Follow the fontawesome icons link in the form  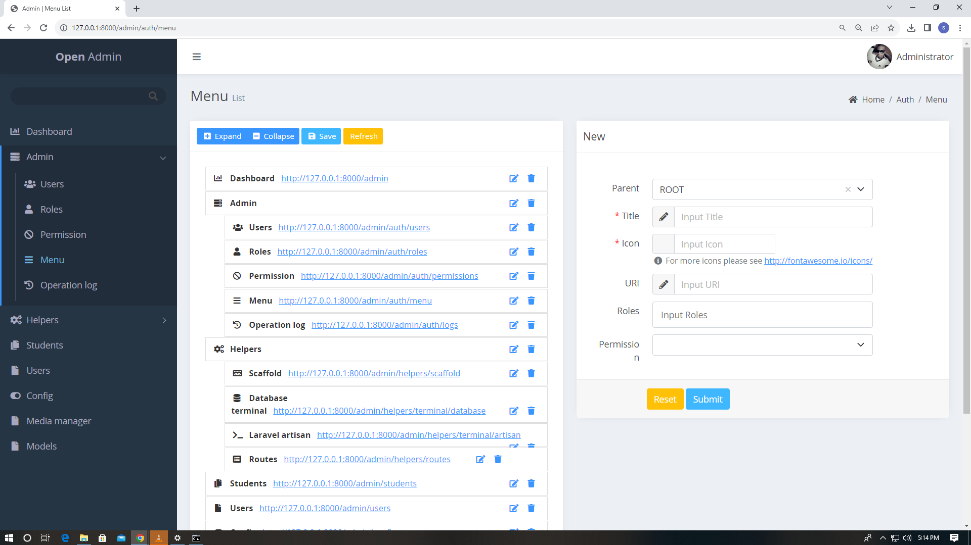tap(818, 261)
